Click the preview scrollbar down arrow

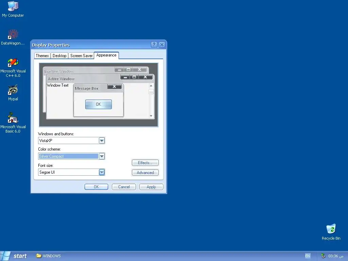(151, 116)
